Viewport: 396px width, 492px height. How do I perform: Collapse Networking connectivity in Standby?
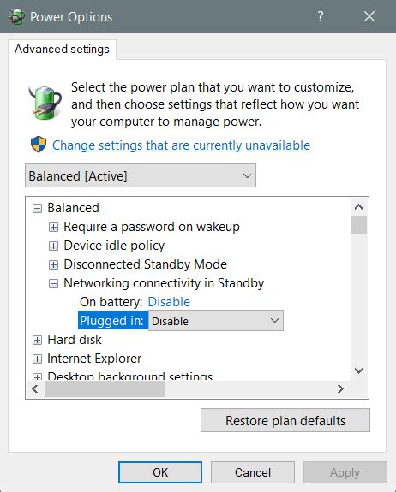point(53,284)
